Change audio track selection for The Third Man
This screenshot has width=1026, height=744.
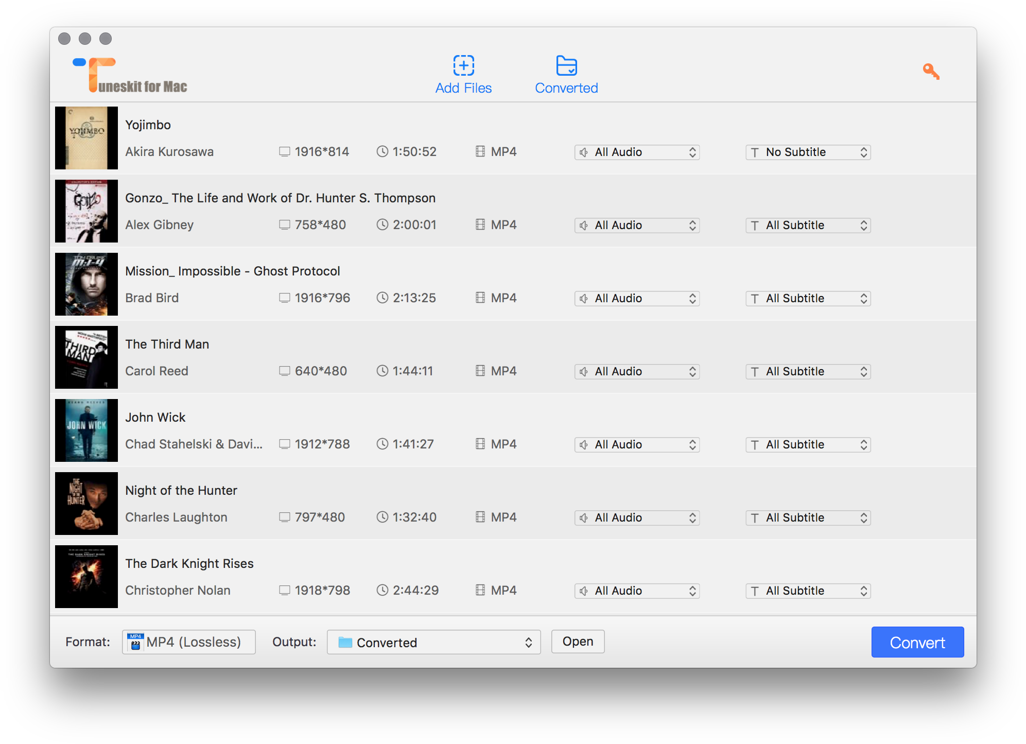[x=637, y=371]
